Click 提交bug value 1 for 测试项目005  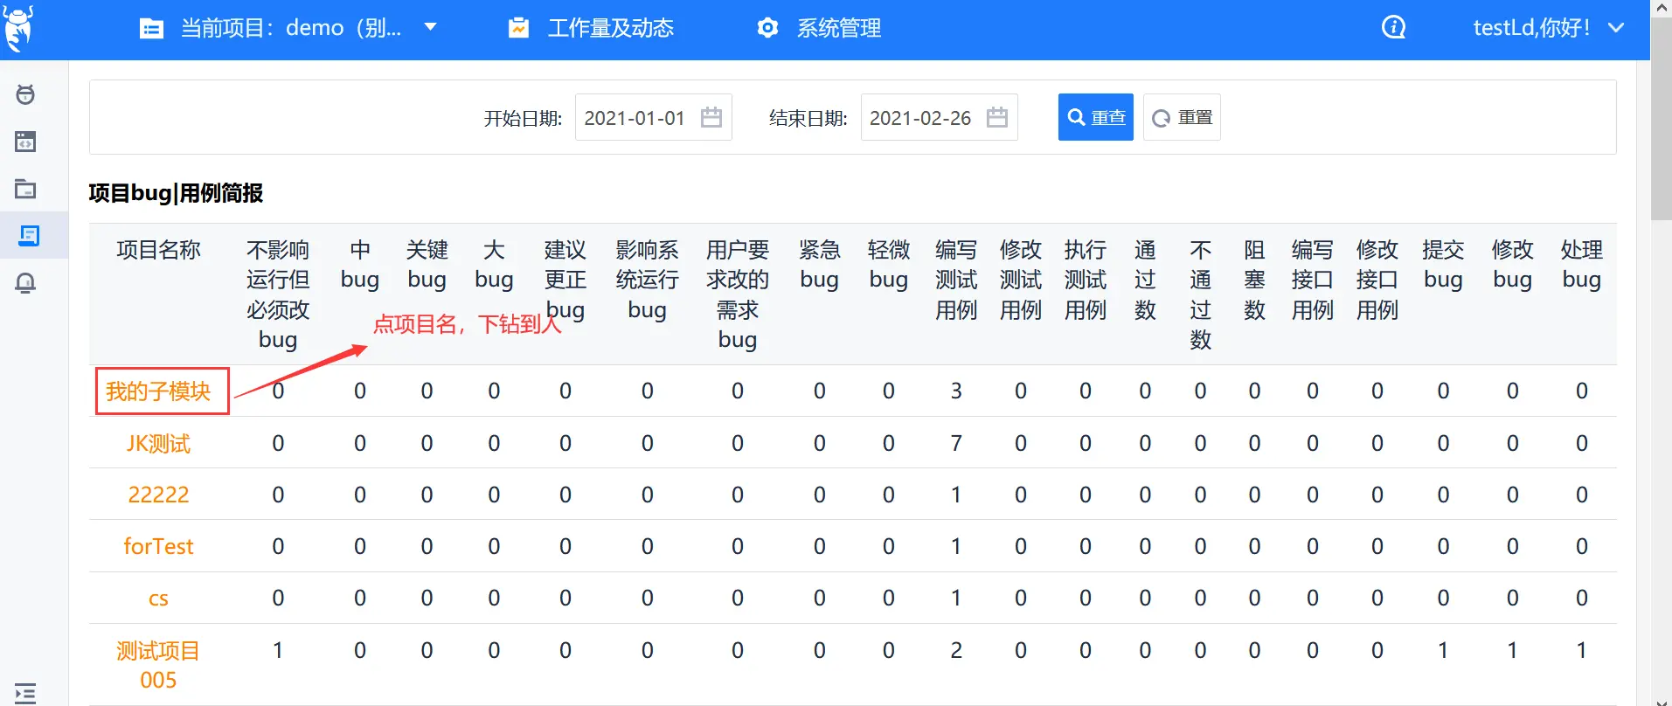point(1443,650)
